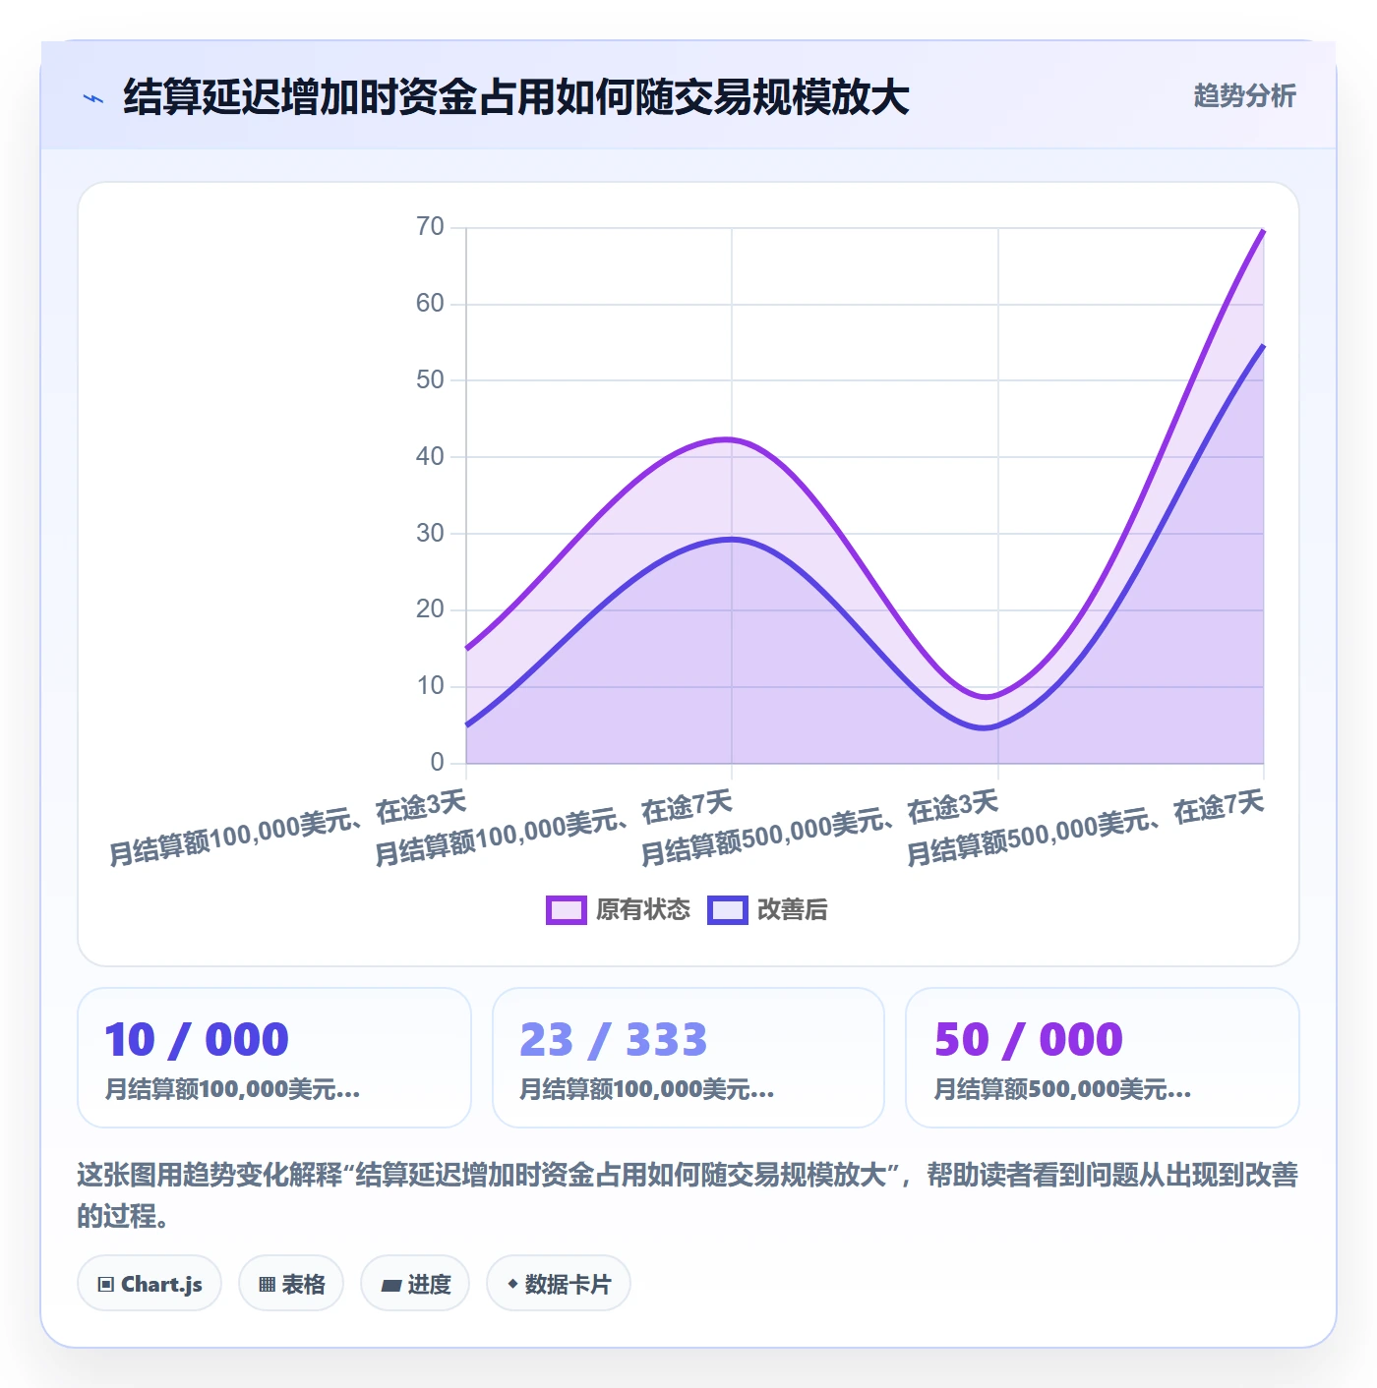Click the 改善后 line peak near 29
Screen dimensions: 1377x1388
click(x=731, y=539)
